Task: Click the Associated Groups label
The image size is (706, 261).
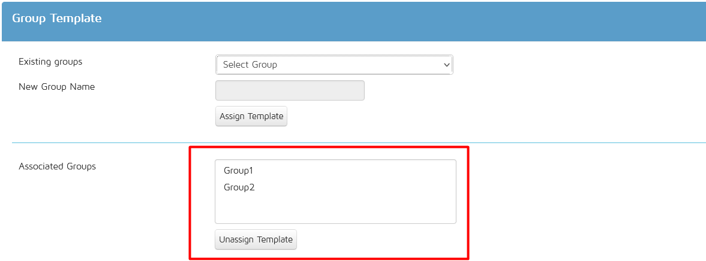Action: coord(57,166)
